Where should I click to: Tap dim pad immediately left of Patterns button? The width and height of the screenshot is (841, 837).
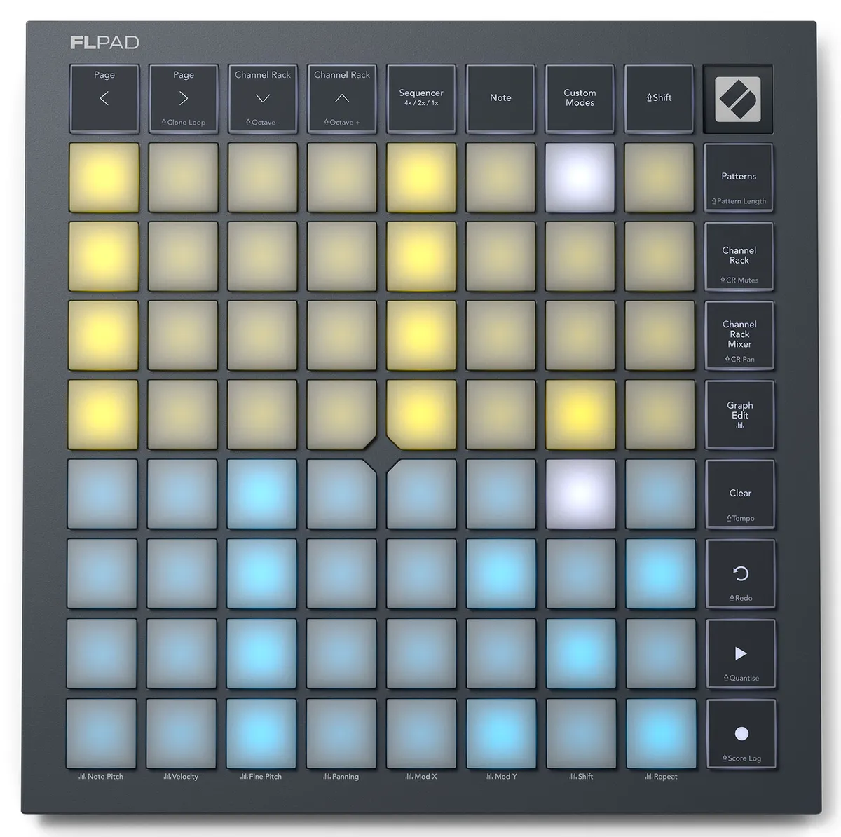pos(659,177)
